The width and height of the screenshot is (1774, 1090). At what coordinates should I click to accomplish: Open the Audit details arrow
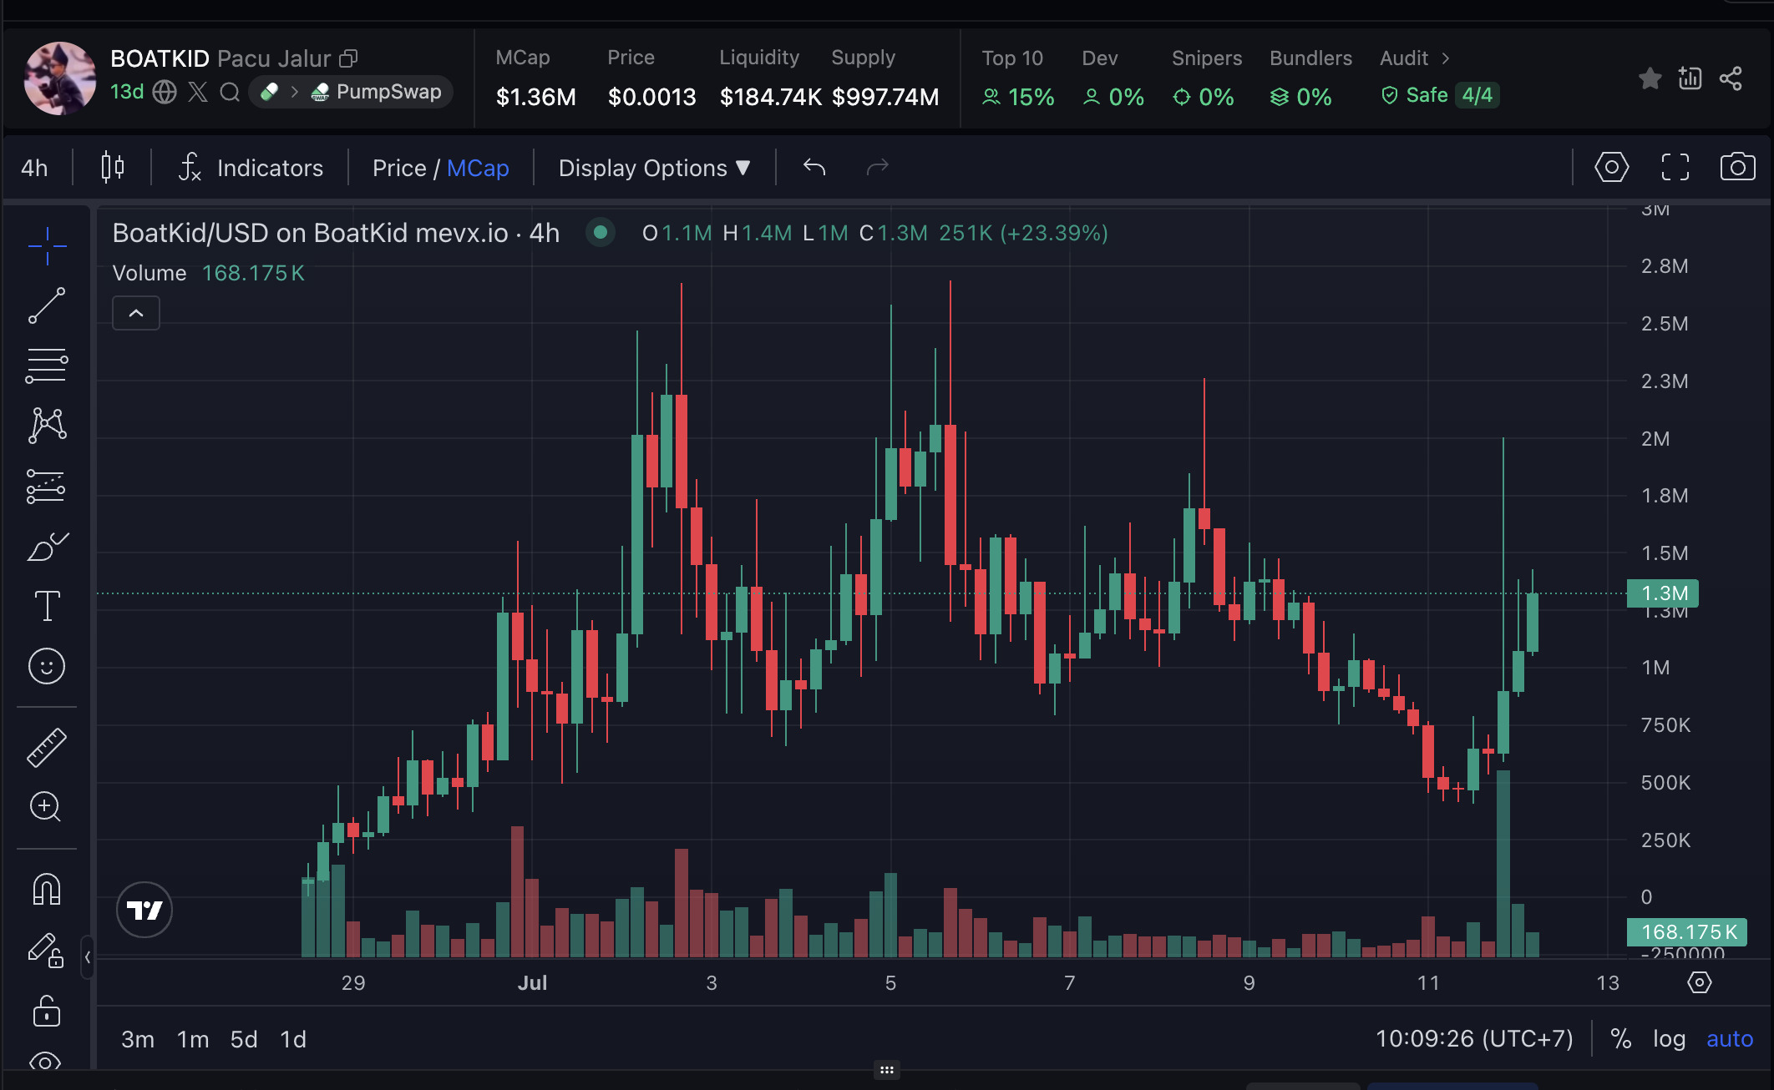coord(1446,58)
